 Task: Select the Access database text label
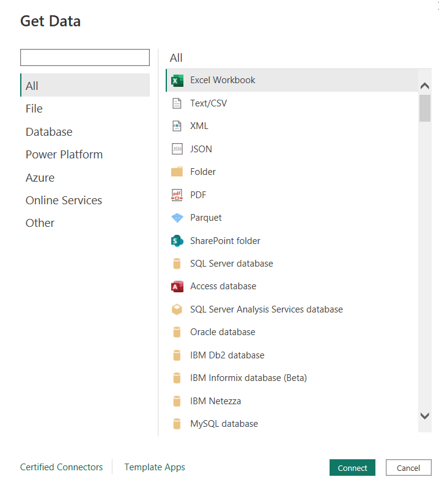(223, 286)
